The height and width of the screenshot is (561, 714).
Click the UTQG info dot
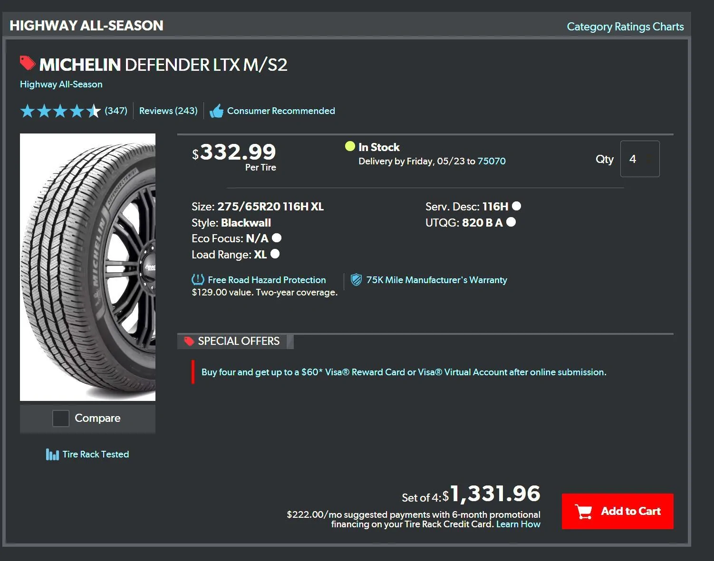click(x=511, y=222)
